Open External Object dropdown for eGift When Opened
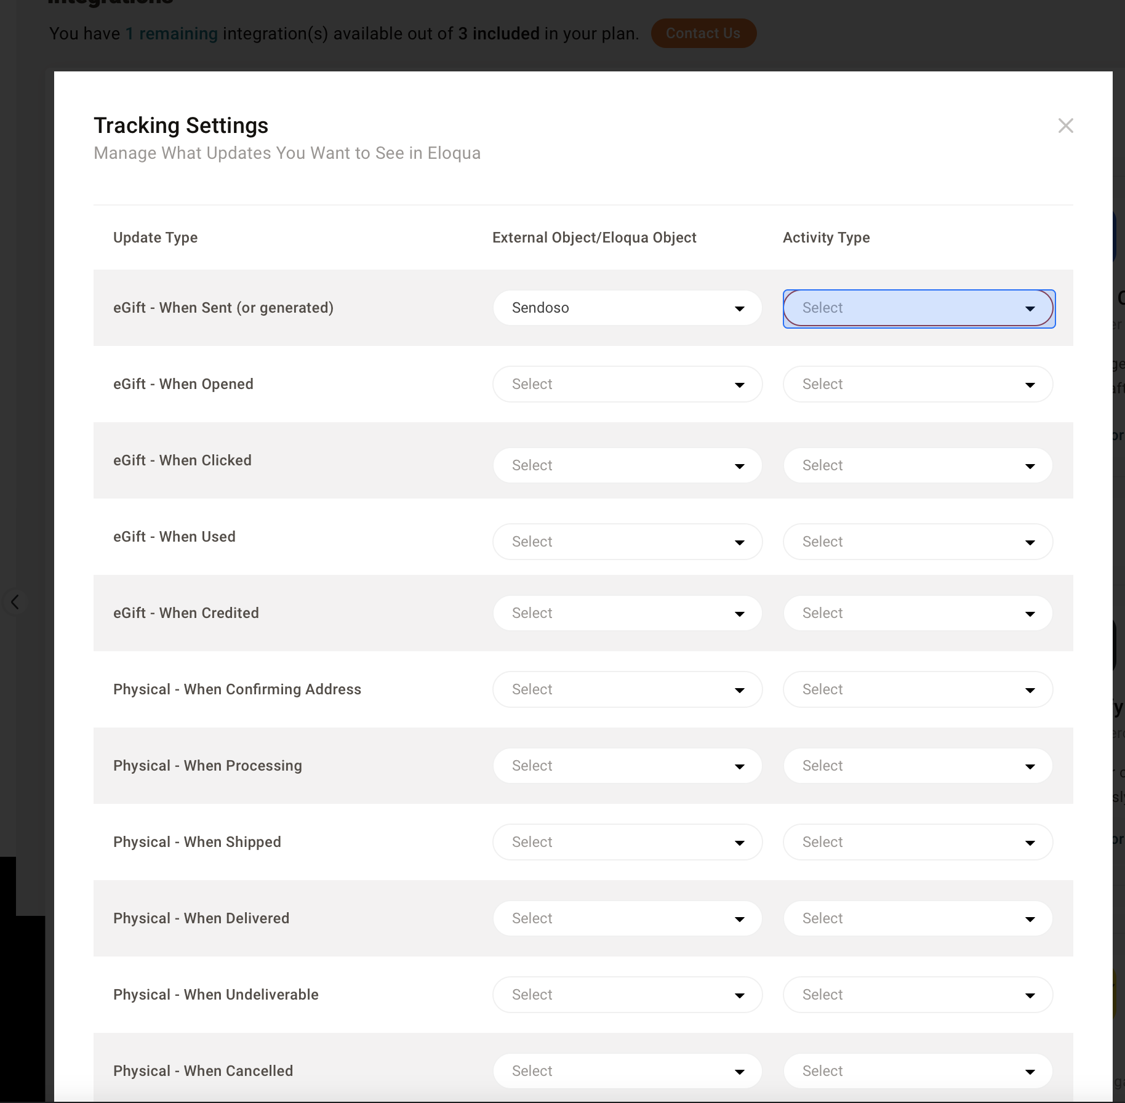The height and width of the screenshot is (1103, 1125). pyautogui.click(x=627, y=384)
